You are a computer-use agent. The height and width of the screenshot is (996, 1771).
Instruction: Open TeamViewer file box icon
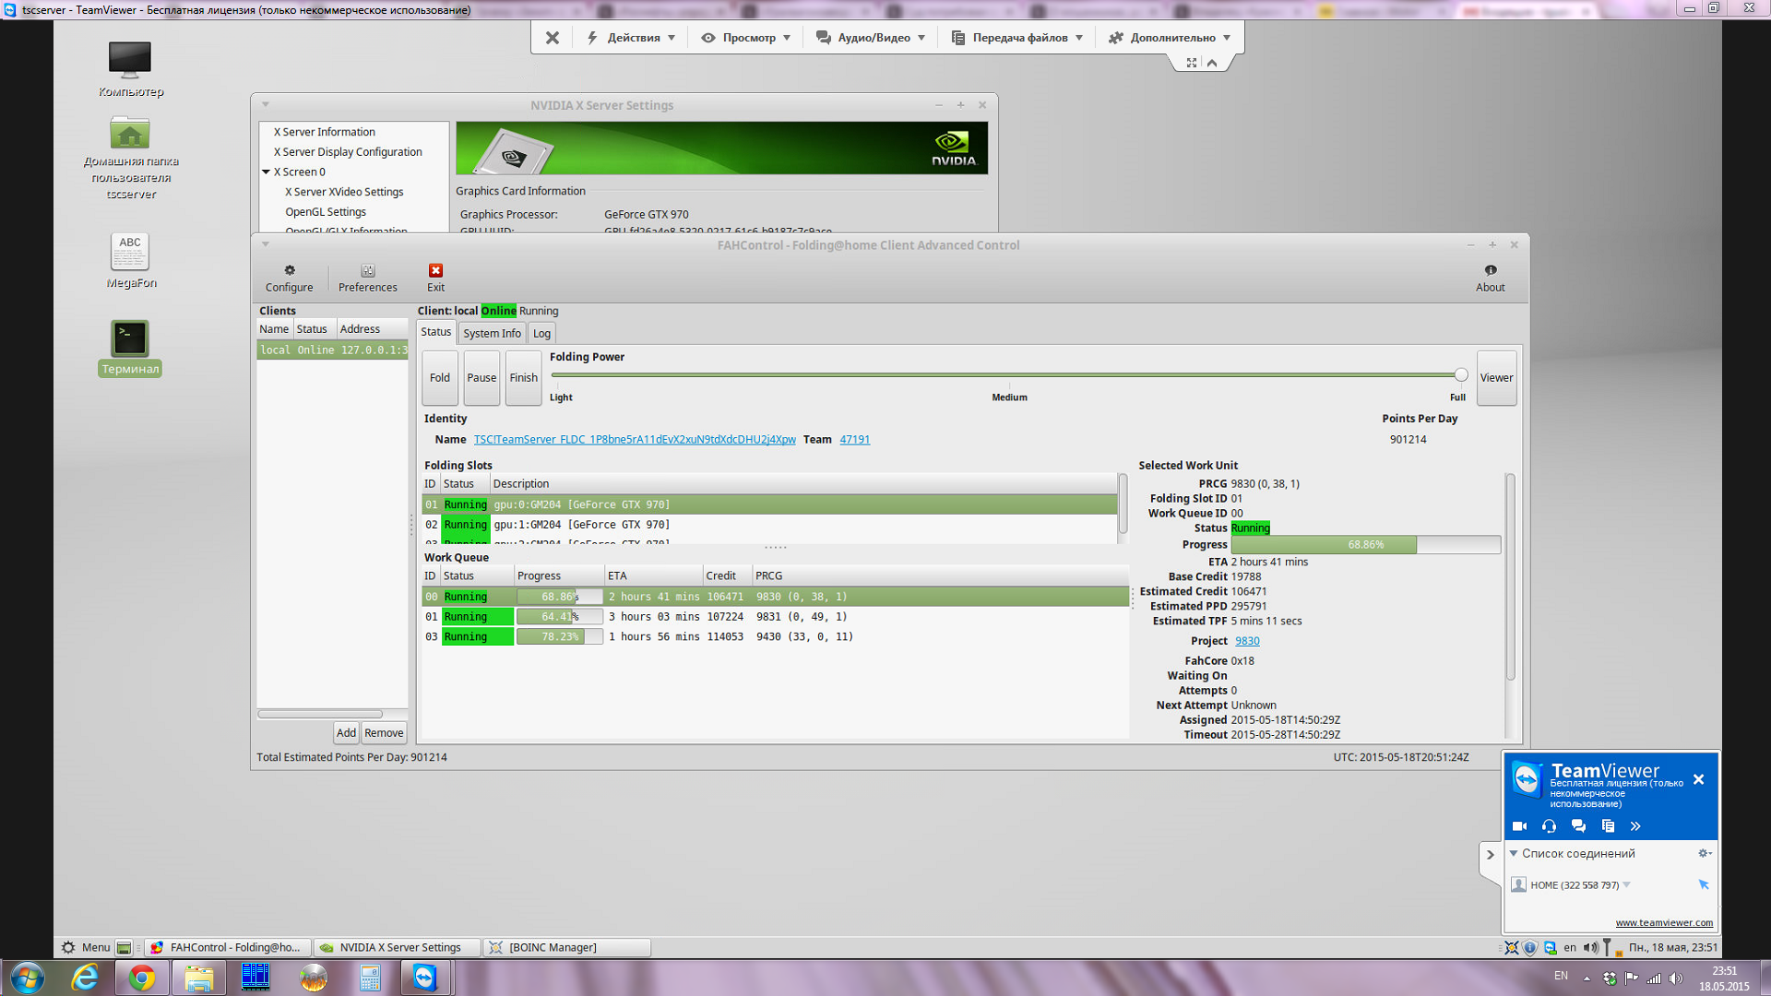pyautogui.click(x=1608, y=826)
